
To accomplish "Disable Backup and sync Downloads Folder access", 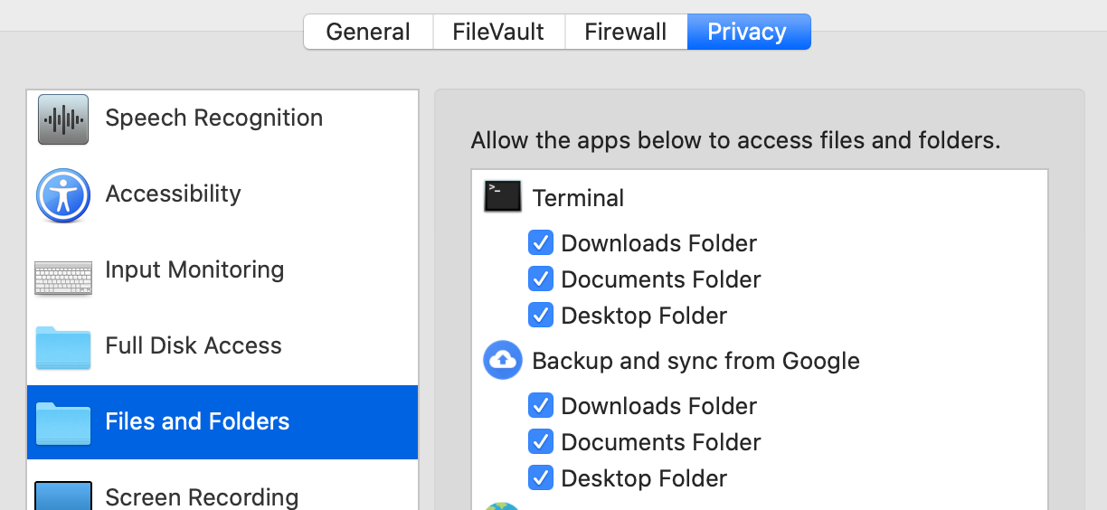I will click(x=541, y=405).
